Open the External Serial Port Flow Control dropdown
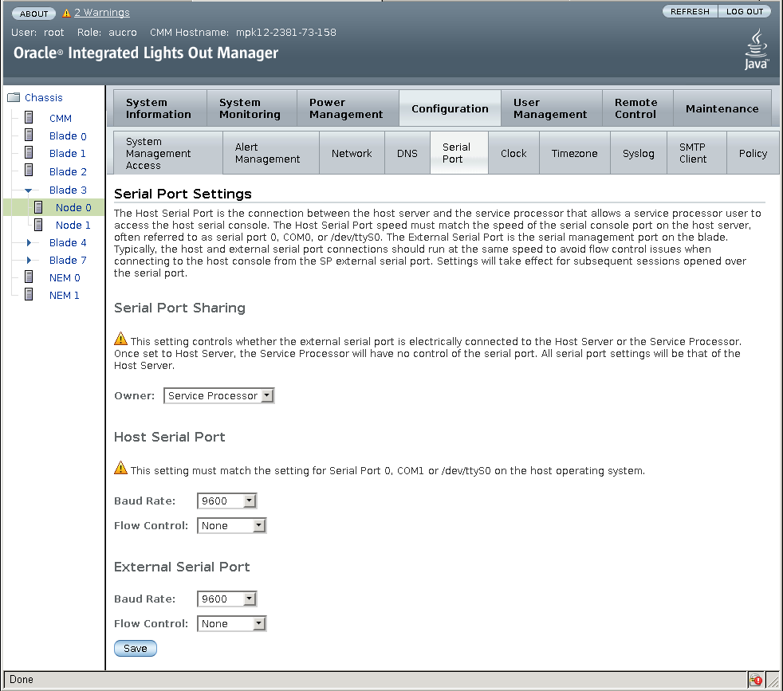This screenshot has width=783, height=691. (232, 623)
